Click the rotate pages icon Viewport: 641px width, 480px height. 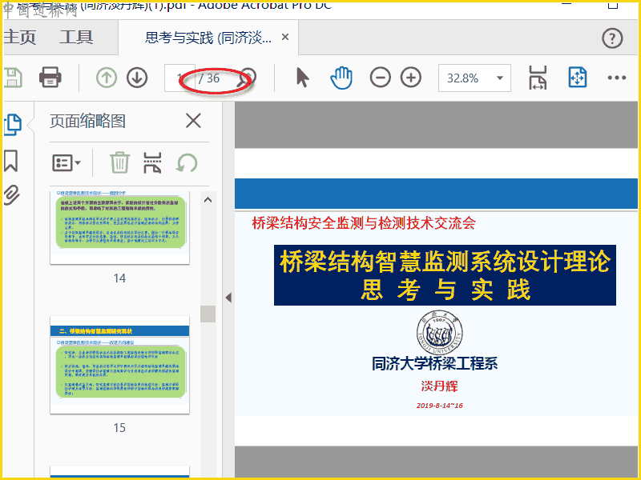pos(187,162)
